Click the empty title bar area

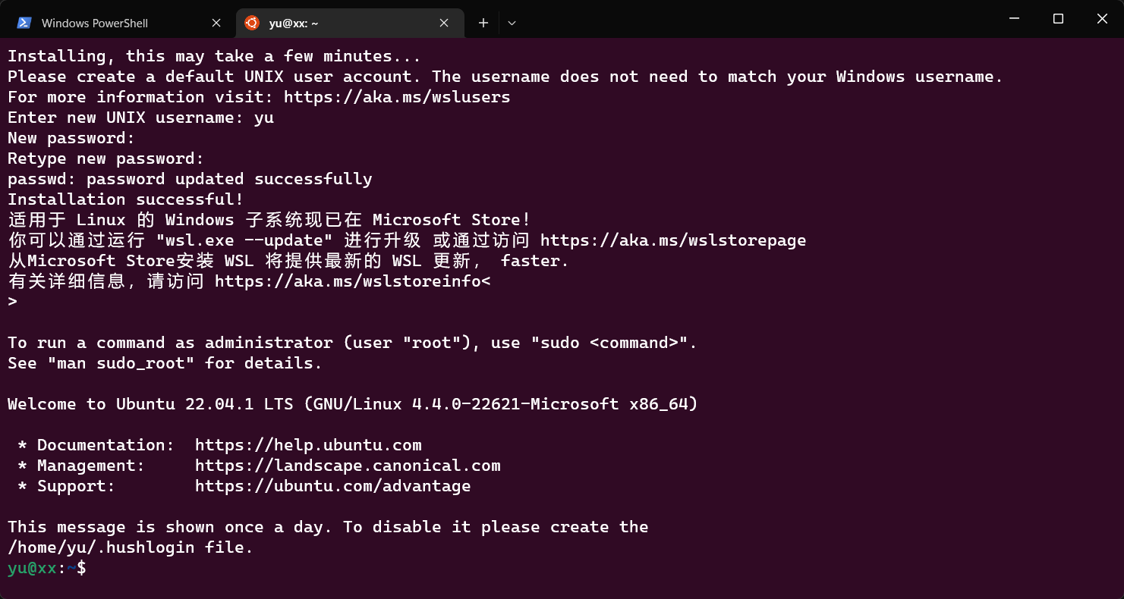click(751, 19)
